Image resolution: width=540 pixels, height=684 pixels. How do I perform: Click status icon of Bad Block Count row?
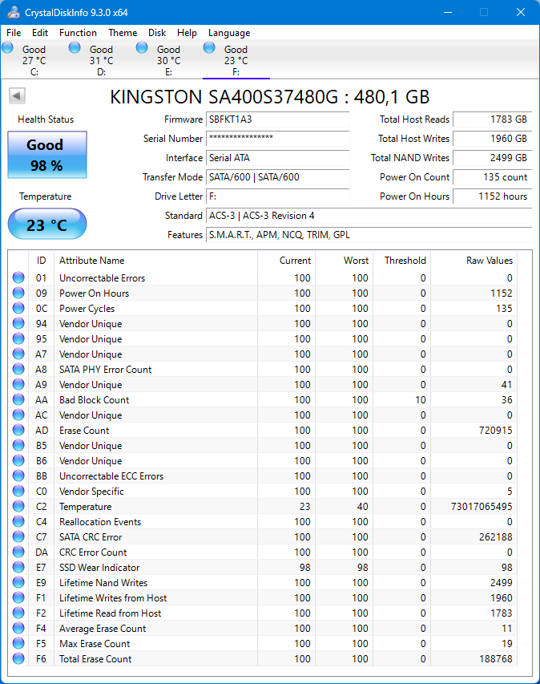click(x=18, y=399)
